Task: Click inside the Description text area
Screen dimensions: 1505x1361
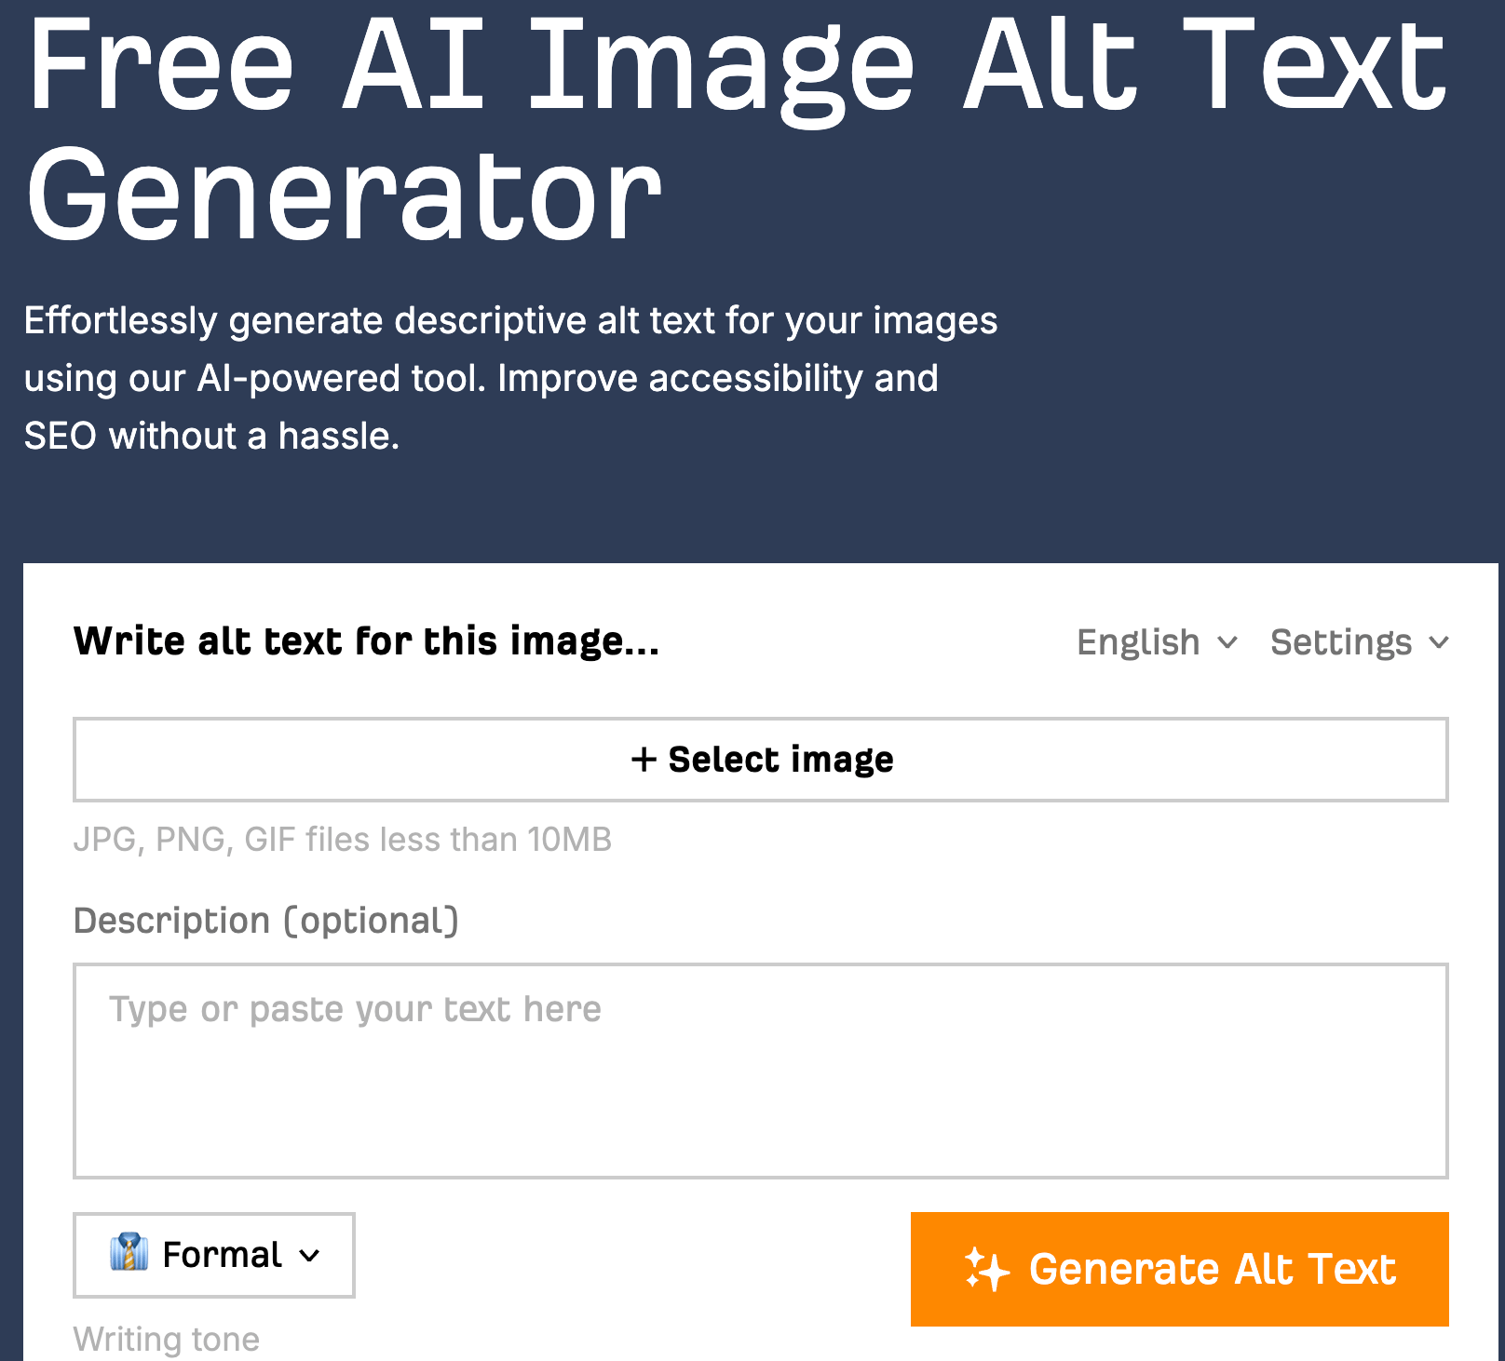Action: click(759, 1071)
